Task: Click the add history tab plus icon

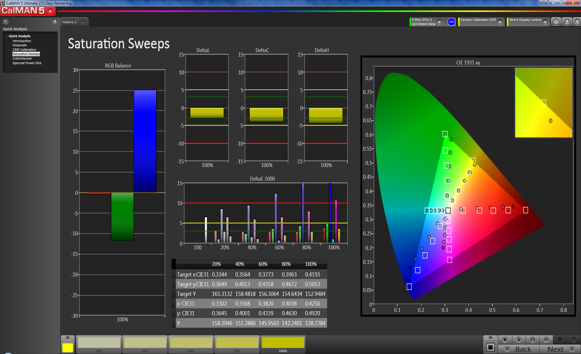Action: tap(83, 22)
